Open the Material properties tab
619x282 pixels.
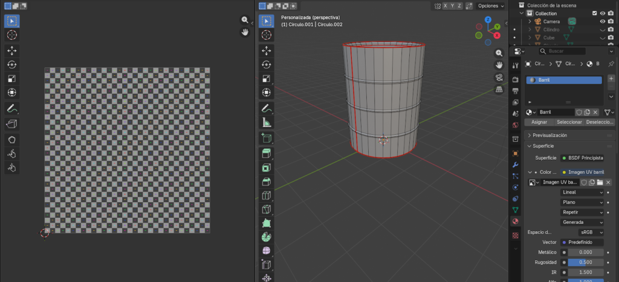tap(515, 221)
